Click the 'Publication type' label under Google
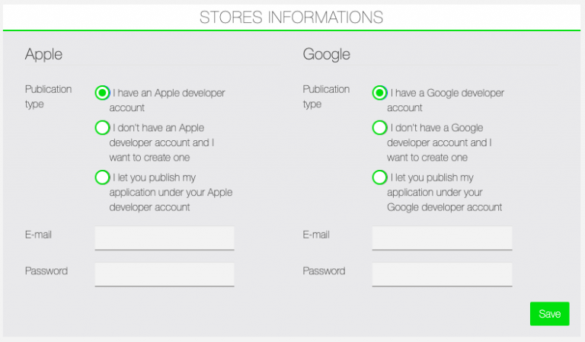Image resolution: width=585 pixels, height=342 pixels. [x=326, y=97]
